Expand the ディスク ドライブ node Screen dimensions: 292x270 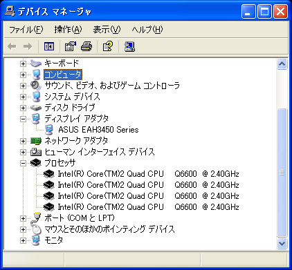pos(23,108)
